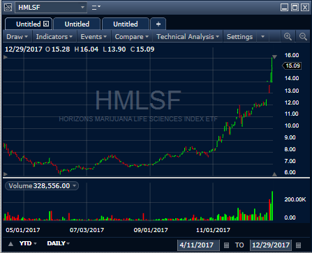Open the DAILY frequency dropdown
Screen dimensions: 312x253
click(58, 243)
